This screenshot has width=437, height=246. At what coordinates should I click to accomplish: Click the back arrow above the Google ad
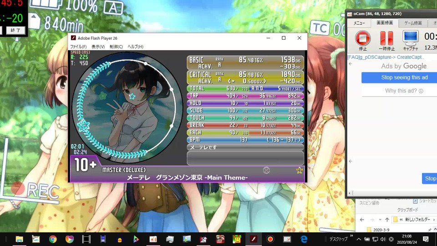point(351,64)
